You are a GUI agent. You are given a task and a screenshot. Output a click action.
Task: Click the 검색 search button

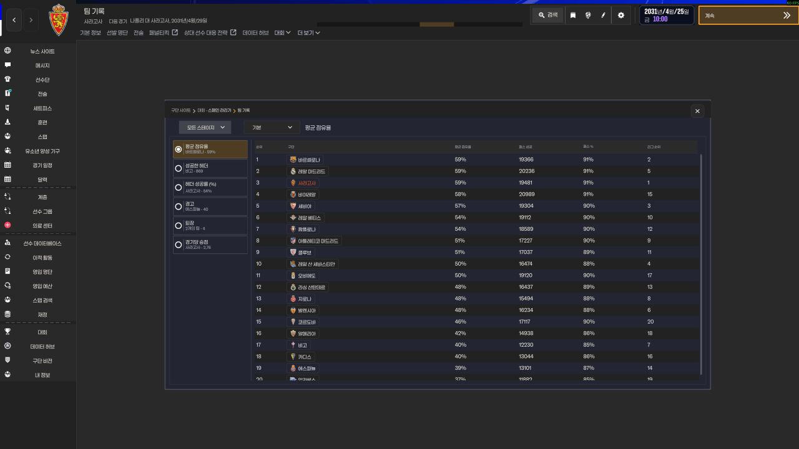(548, 15)
